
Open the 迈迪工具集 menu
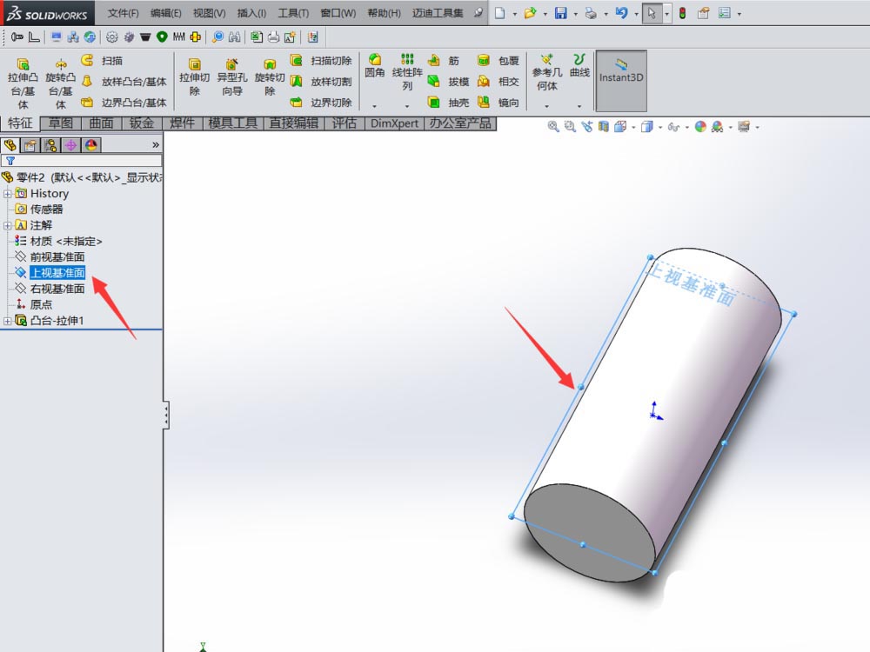click(x=438, y=13)
